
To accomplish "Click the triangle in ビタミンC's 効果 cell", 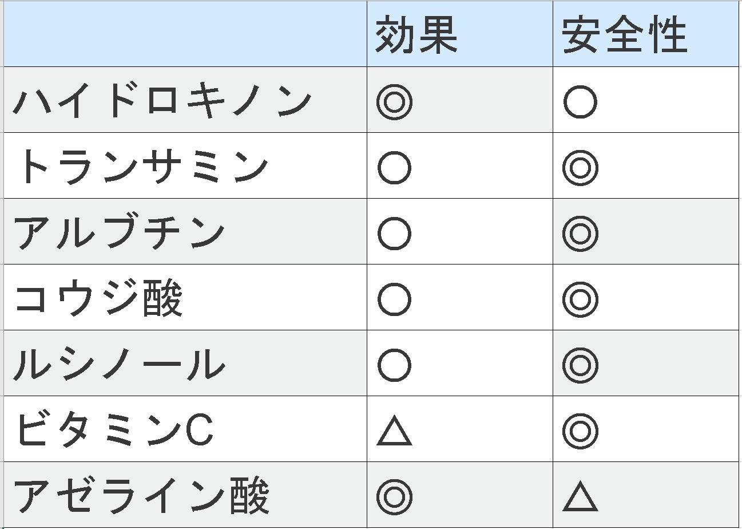I will (394, 432).
